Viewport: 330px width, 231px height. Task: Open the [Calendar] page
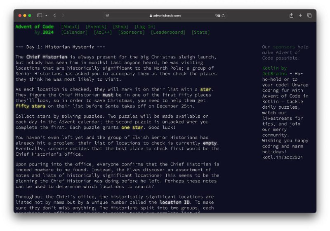(74, 33)
